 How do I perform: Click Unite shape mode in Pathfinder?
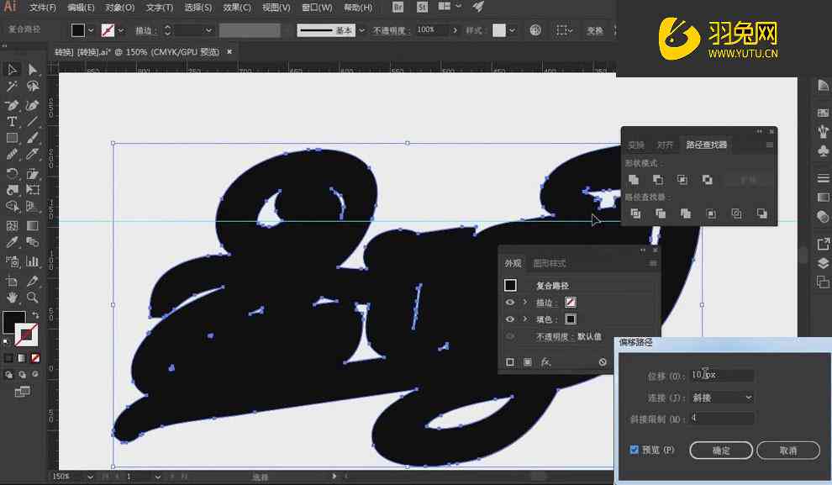[x=634, y=180]
